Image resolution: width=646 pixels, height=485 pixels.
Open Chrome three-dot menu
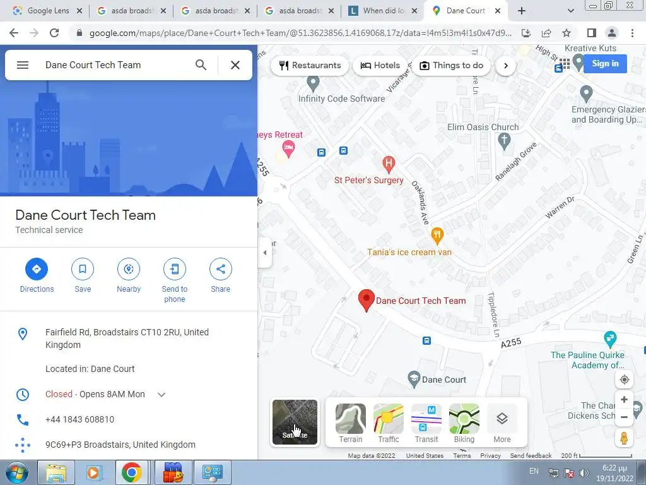pos(632,33)
